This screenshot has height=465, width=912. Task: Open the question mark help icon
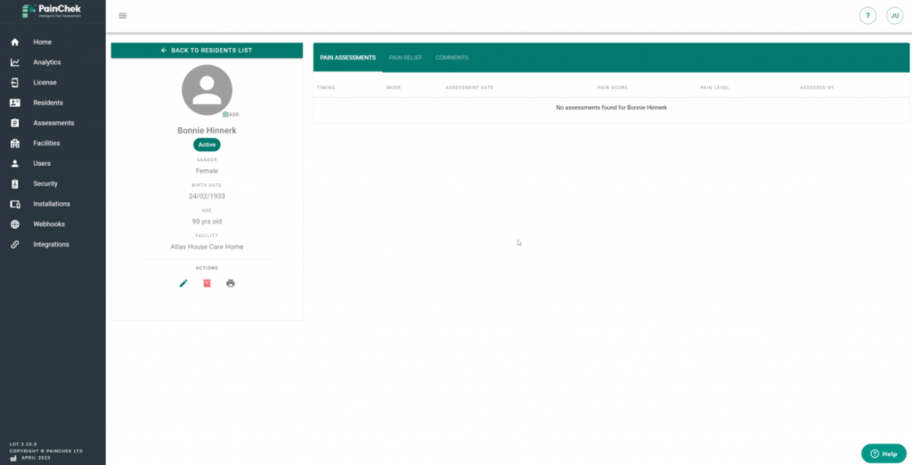[867, 16]
